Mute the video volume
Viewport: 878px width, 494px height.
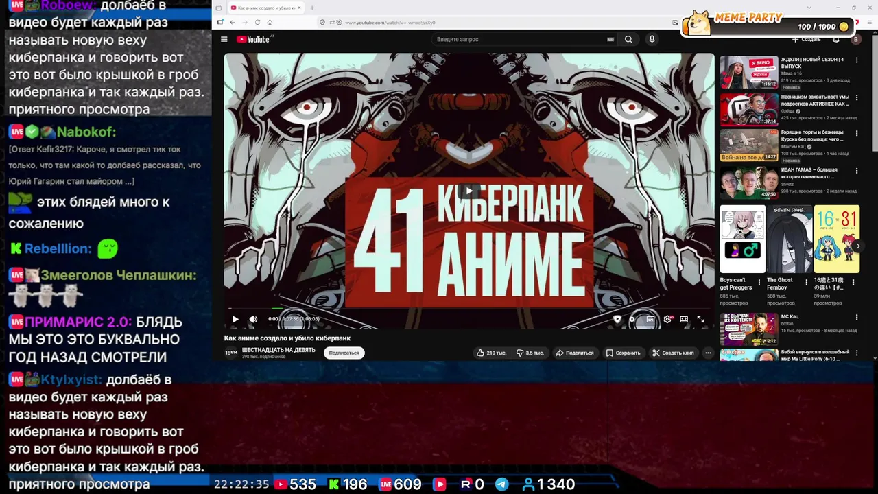tap(253, 319)
